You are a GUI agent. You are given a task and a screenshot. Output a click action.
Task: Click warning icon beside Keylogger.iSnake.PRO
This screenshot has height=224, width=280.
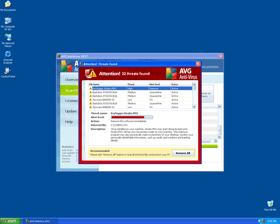click(90, 88)
